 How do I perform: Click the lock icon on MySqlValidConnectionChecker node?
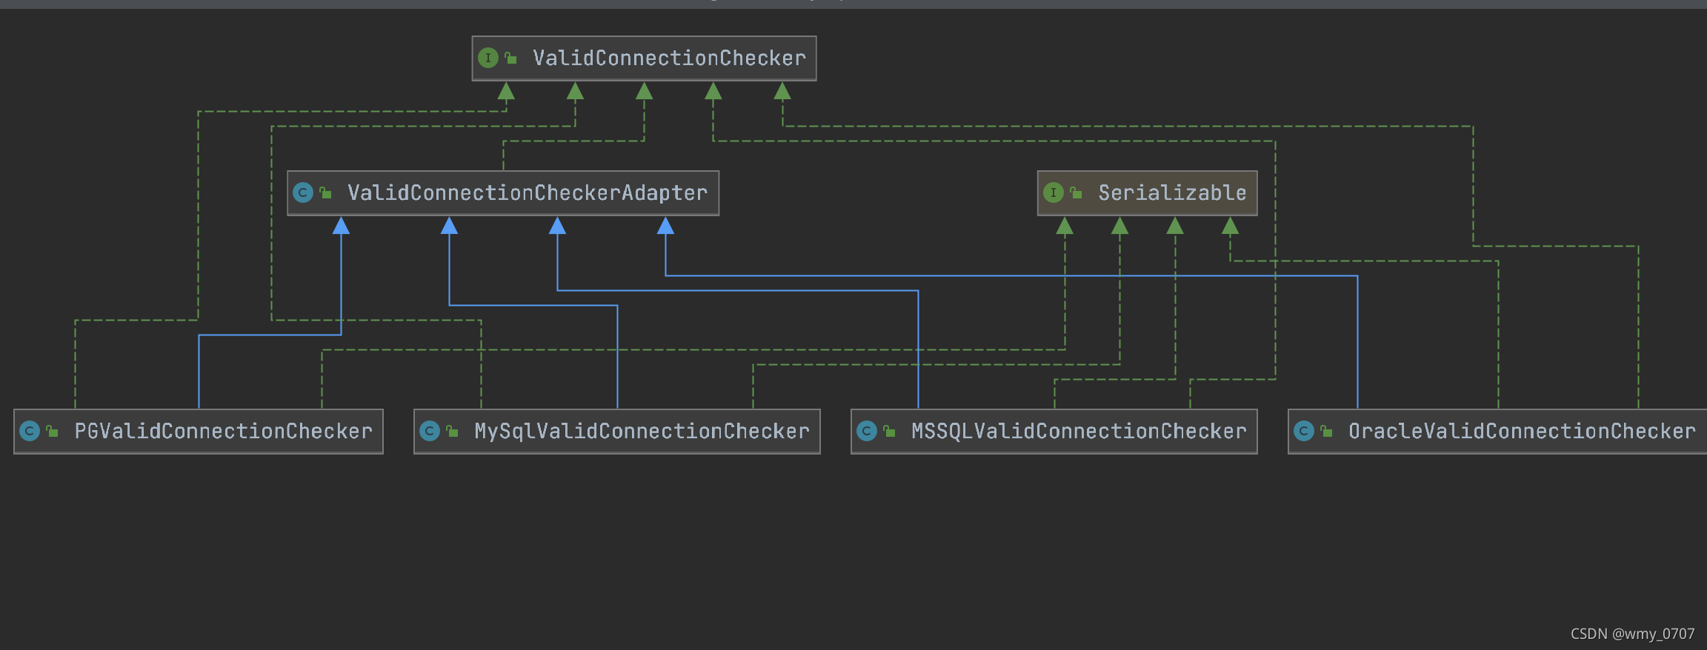click(452, 431)
